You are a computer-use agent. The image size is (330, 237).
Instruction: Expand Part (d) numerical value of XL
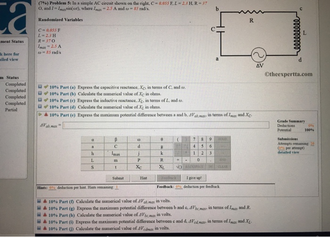click(40, 107)
